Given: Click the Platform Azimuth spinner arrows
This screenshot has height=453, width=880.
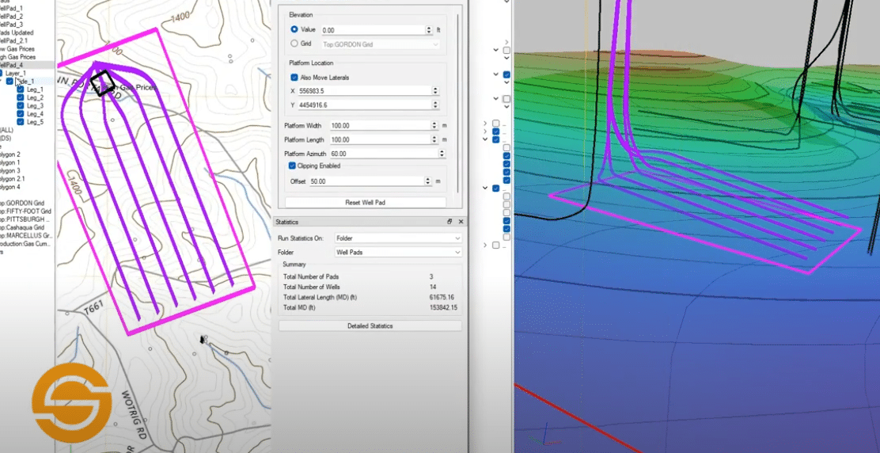Looking at the screenshot, I should 442,154.
